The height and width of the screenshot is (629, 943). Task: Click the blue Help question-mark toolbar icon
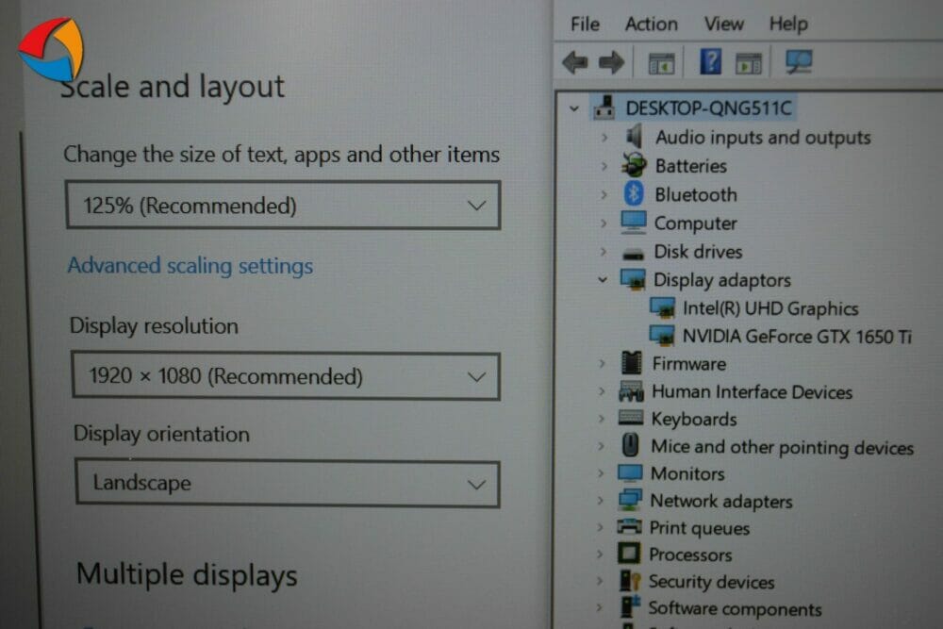710,61
